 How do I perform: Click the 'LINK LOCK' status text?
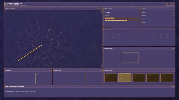(27, 92)
